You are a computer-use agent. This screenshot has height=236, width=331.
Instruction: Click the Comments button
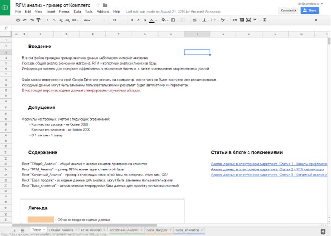tap(288, 10)
